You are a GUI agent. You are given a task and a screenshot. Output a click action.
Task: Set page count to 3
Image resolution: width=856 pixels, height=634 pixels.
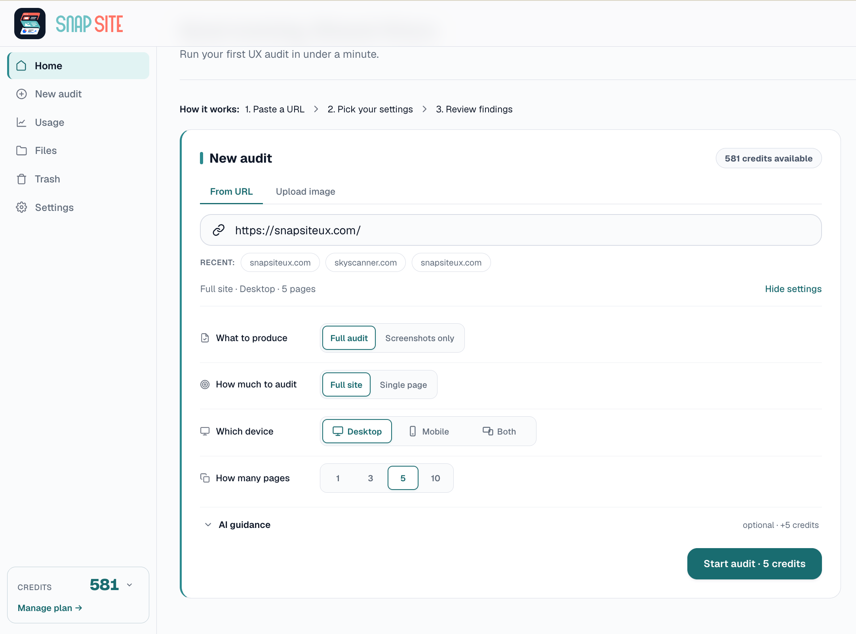click(370, 478)
